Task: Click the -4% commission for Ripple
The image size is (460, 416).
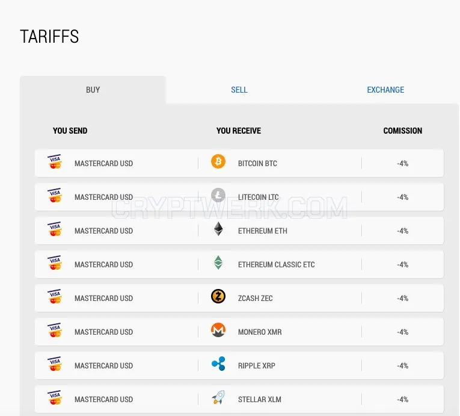Action: pos(402,366)
